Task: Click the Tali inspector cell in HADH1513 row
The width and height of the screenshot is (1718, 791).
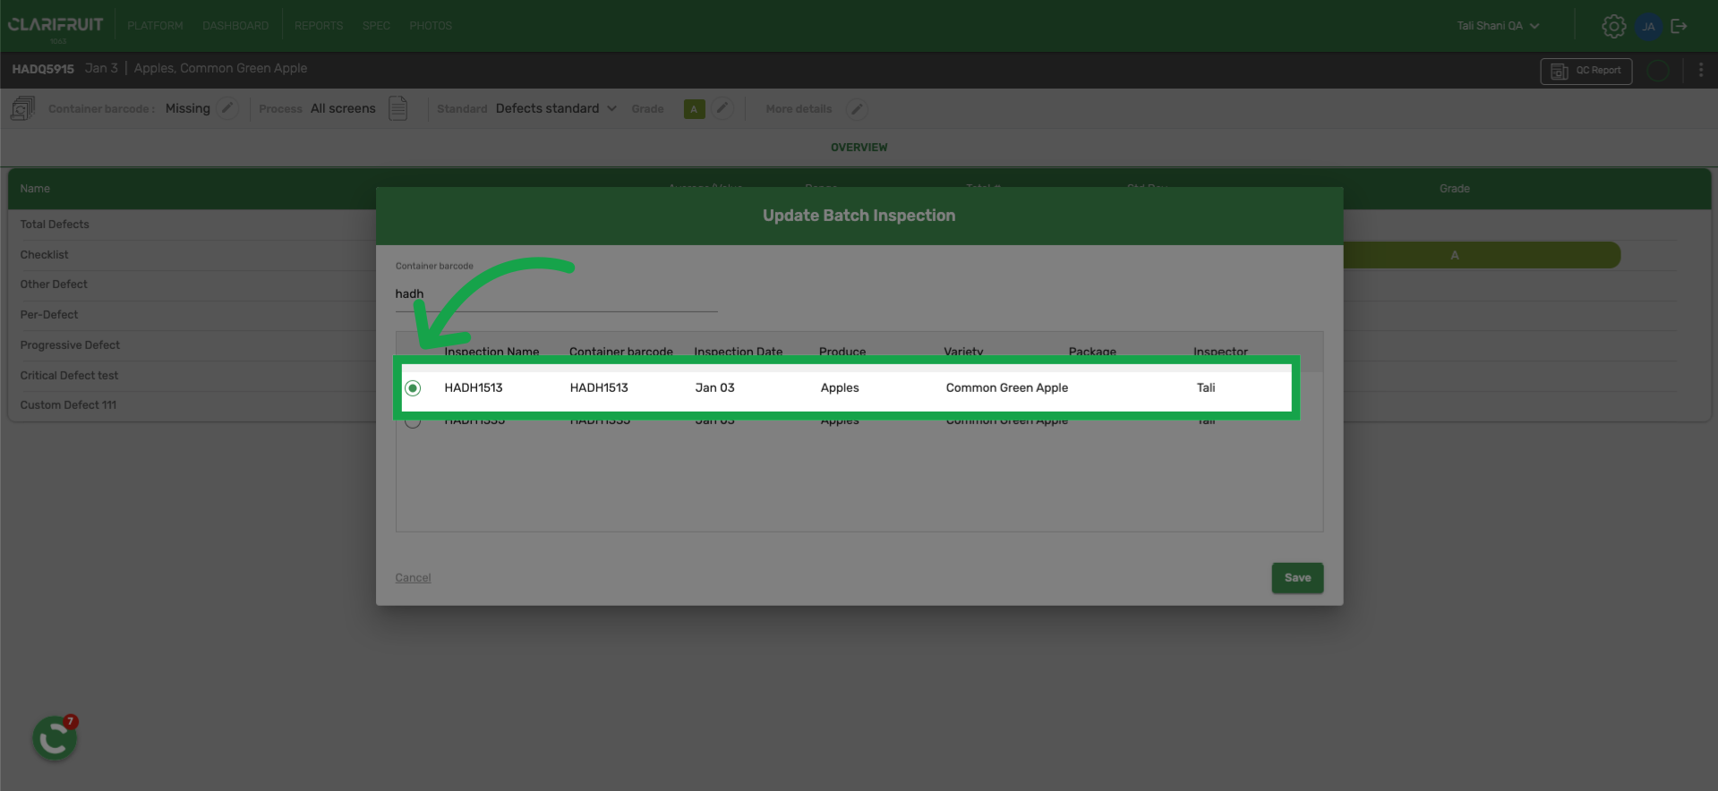Action: [x=1206, y=388]
